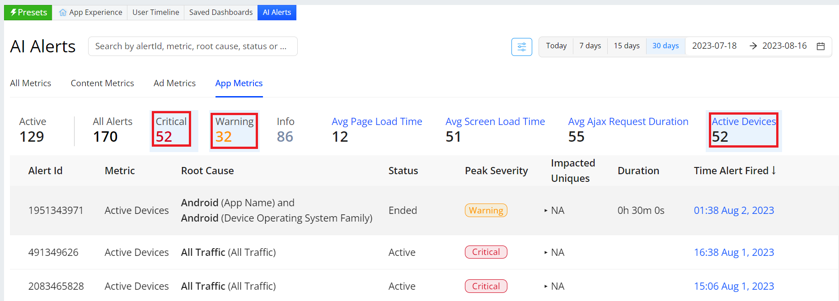The image size is (839, 301).
Task: Open App Experience home tab
Action: (x=90, y=12)
